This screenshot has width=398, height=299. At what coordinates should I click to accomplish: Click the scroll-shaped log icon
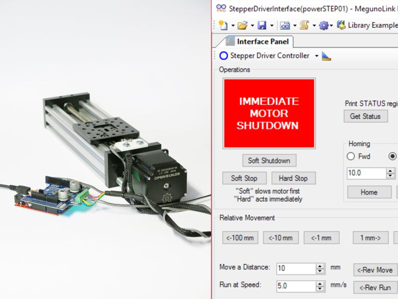point(304,25)
